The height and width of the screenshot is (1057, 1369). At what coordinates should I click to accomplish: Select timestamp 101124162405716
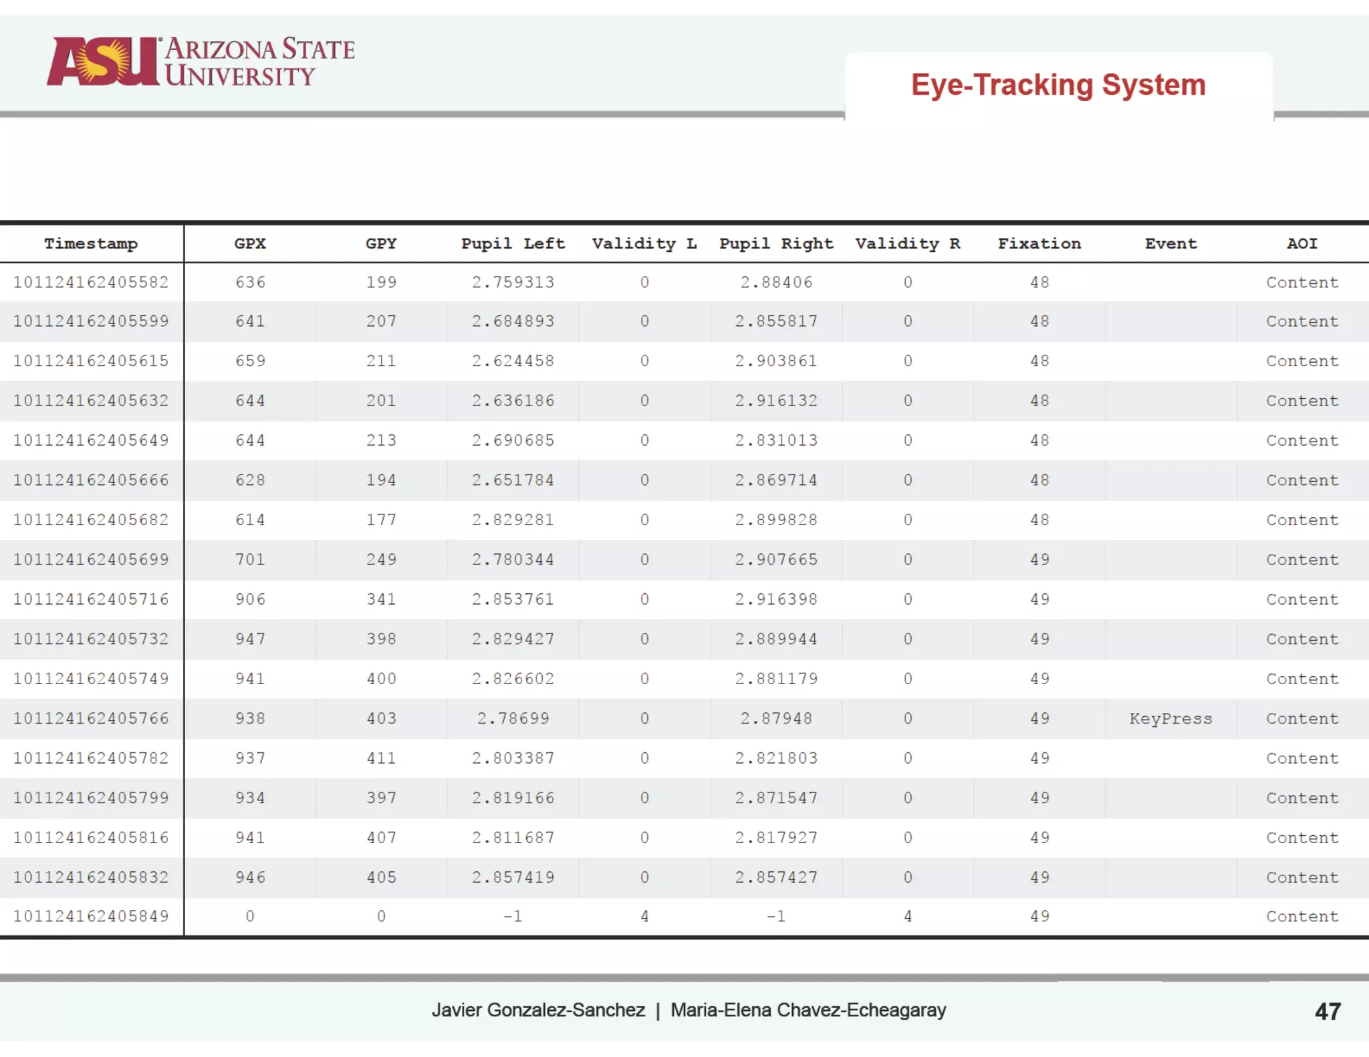[x=91, y=599]
